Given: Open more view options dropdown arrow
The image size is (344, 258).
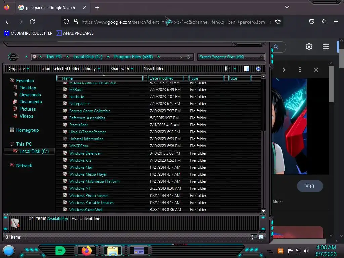Looking at the screenshot, I should (x=235, y=69).
